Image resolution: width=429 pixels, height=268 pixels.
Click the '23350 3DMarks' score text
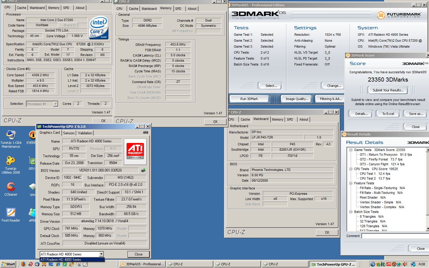point(388,80)
